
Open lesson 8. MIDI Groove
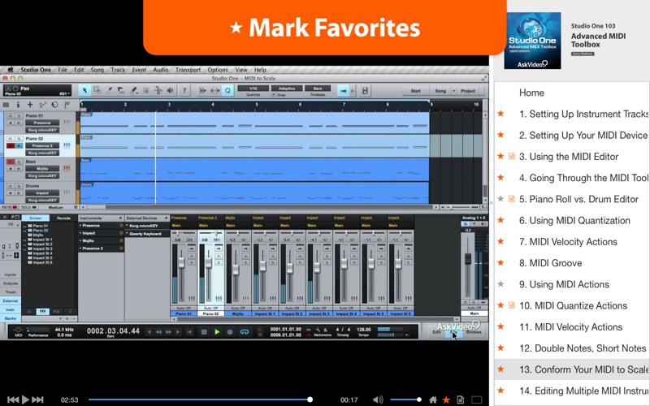[x=551, y=263]
